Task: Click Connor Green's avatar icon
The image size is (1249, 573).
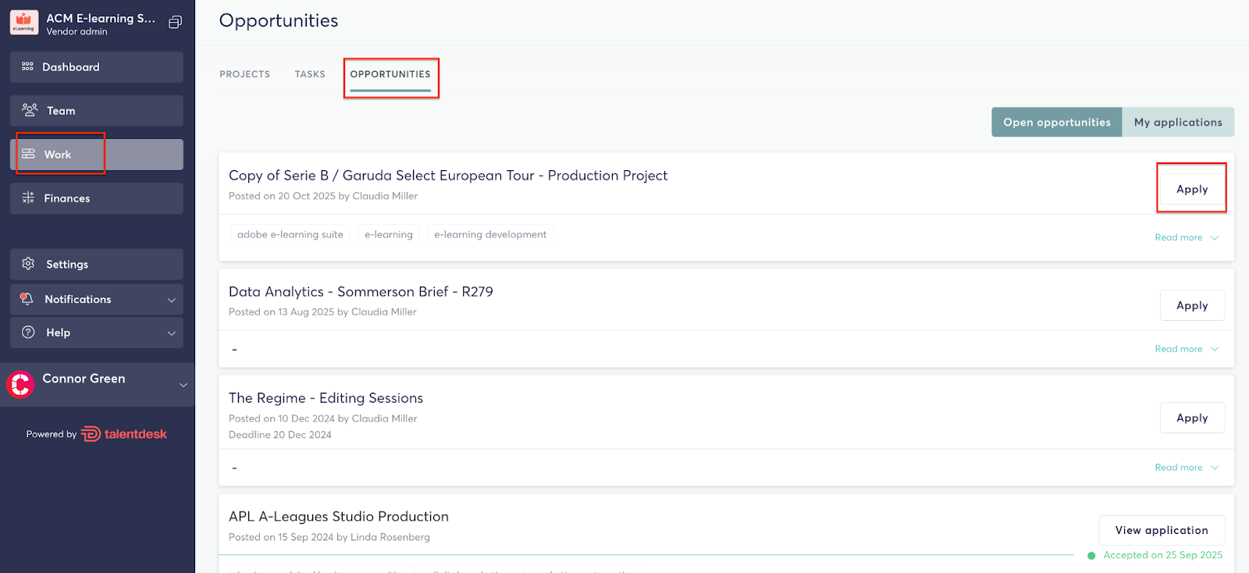Action: click(21, 384)
